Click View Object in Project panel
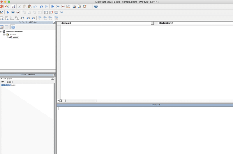This screenshot has height=154, width=233. [7, 27]
